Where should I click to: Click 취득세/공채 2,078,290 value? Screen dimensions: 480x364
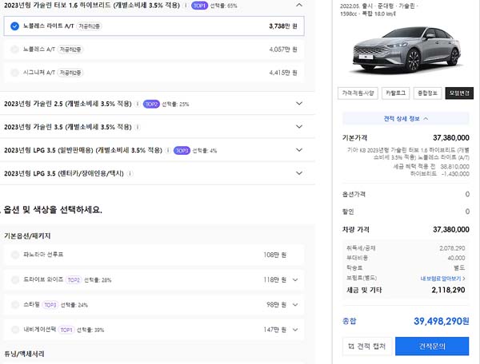[452, 248]
